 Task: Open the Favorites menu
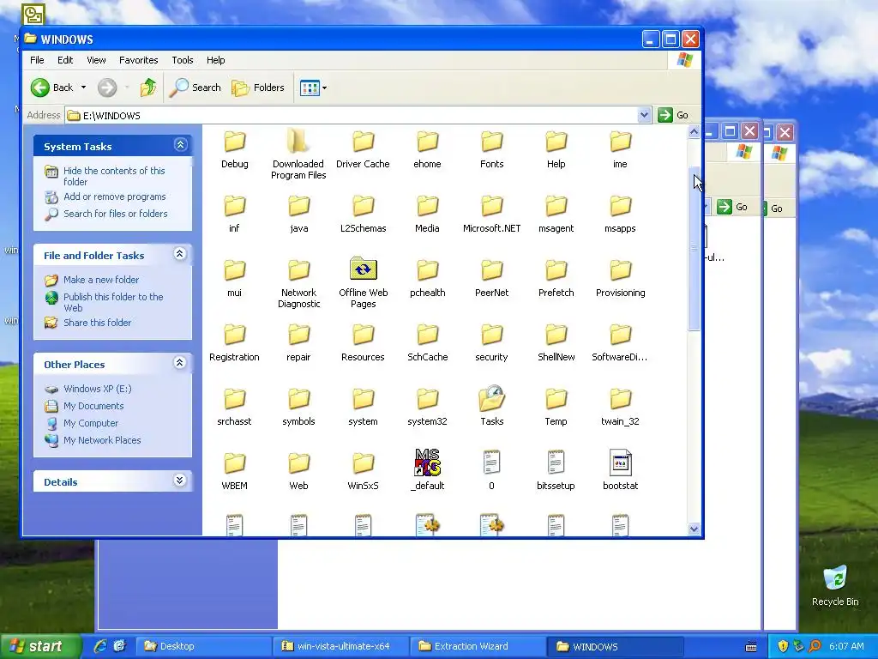[x=138, y=60]
